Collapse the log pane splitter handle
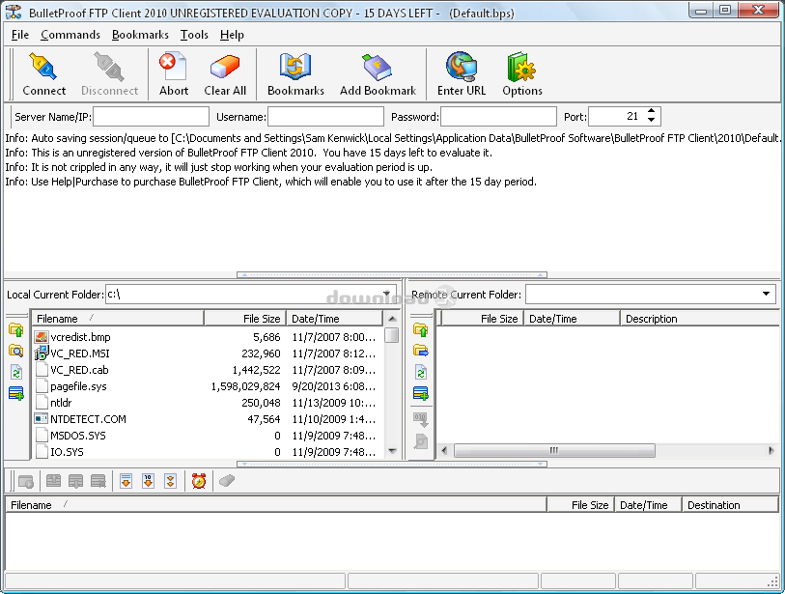The width and height of the screenshot is (785, 594). 391,274
